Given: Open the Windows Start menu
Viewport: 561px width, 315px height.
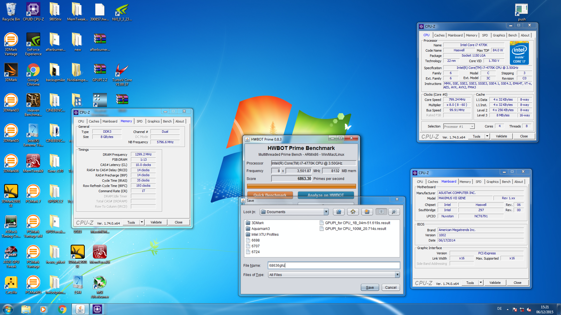Looking at the screenshot, I should [x=8, y=309].
